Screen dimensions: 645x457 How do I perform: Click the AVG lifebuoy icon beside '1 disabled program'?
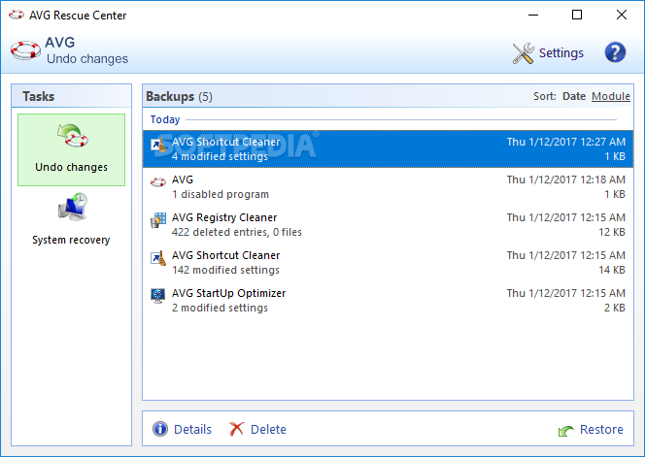click(158, 181)
